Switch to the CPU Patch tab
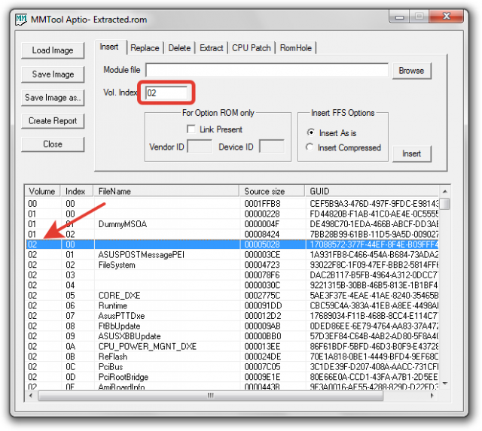 pos(252,48)
